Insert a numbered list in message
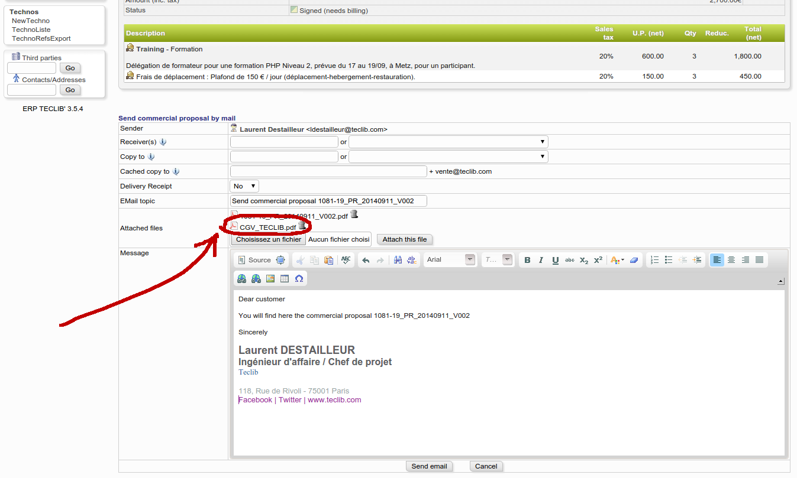Viewport: 797px width, 478px height. click(x=654, y=260)
